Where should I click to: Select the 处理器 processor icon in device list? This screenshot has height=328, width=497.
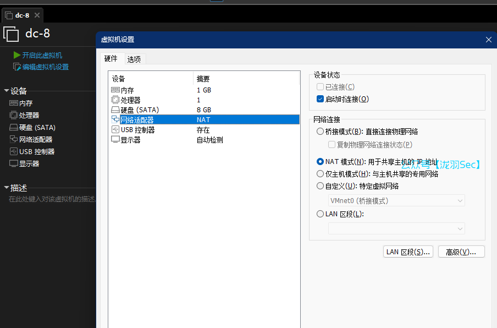115,100
